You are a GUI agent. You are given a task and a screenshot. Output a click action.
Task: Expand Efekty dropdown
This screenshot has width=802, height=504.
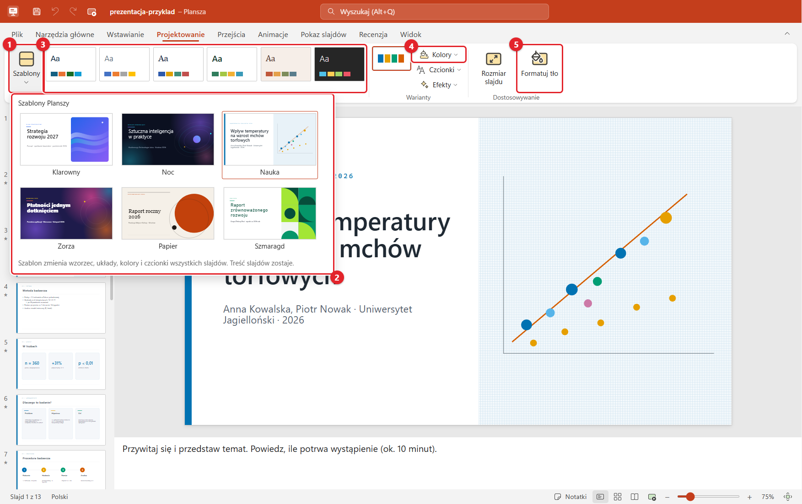point(439,85)
